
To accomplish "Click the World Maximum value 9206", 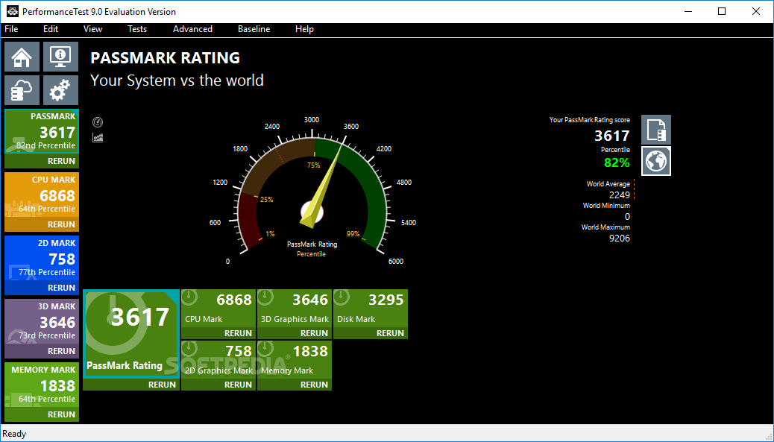I will coord(620,239).
